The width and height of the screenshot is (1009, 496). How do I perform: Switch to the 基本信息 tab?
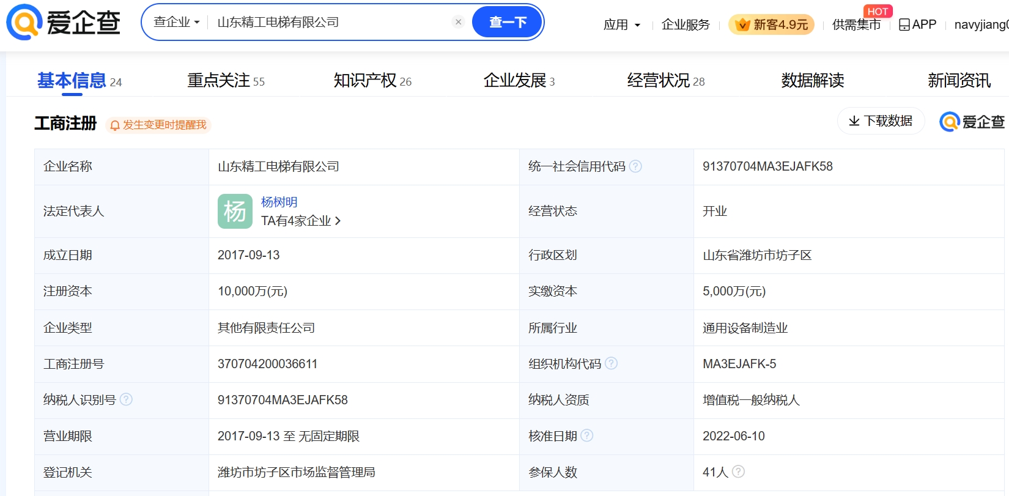click(x=79, y=81)
